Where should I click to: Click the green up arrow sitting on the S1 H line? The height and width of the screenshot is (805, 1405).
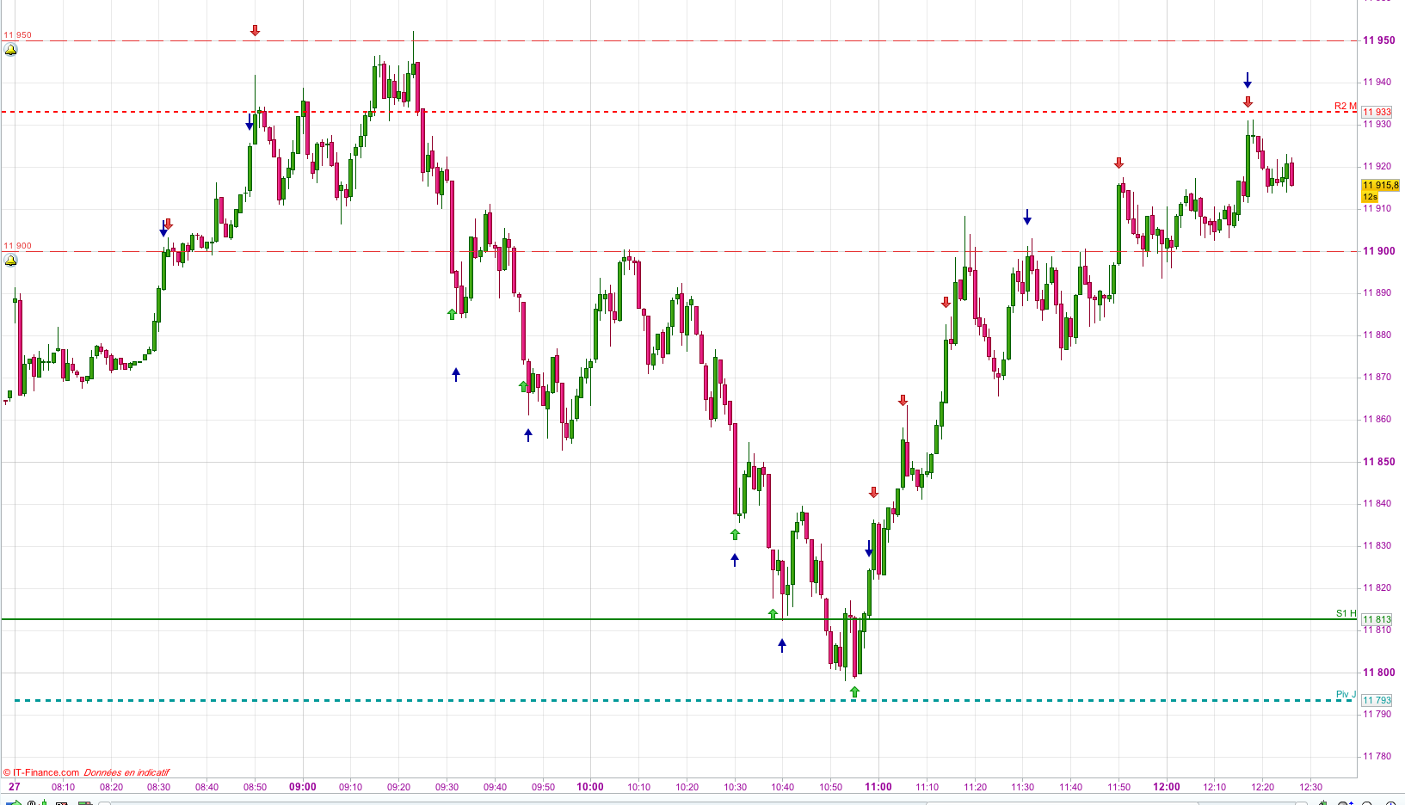[x=773, y=614]
